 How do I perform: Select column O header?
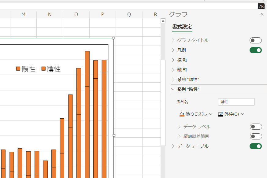pos(76,14)
